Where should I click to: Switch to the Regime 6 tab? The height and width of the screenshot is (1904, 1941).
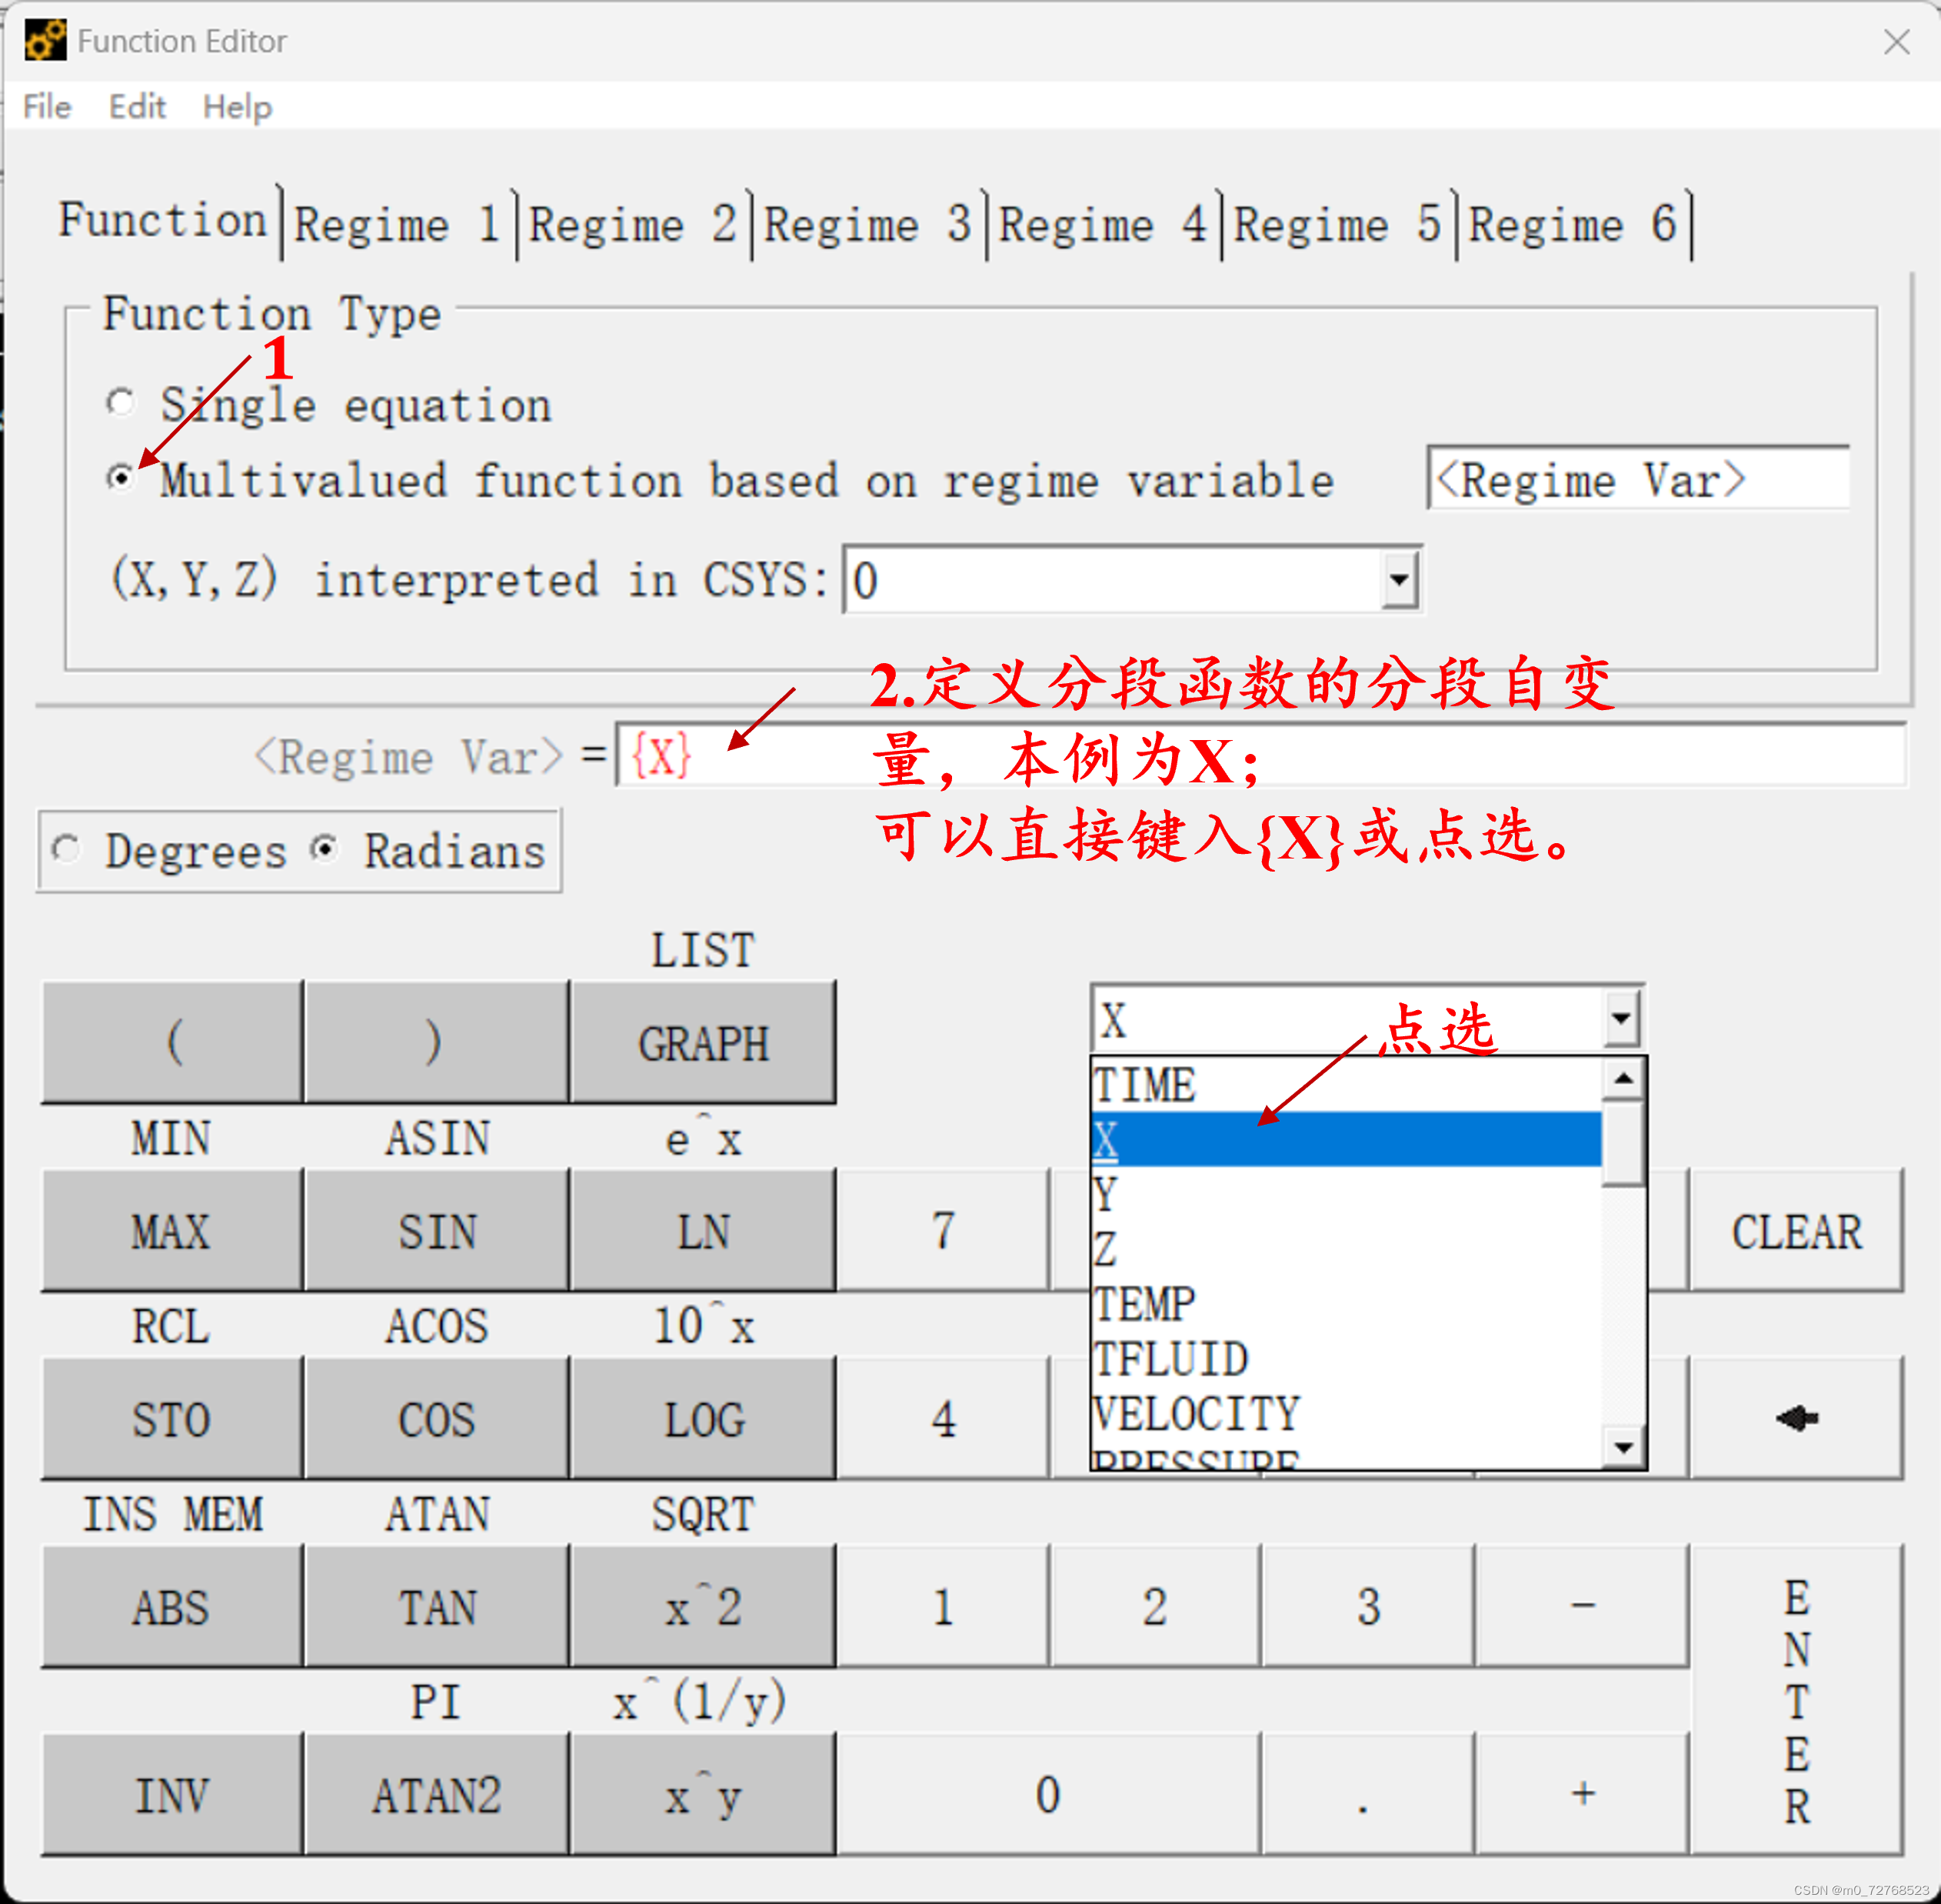tap(1572, 224)
